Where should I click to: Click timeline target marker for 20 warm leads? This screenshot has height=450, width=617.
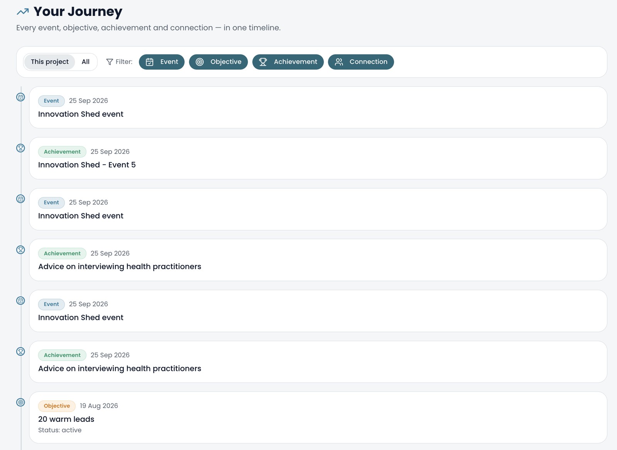click(x=21, y=402)
